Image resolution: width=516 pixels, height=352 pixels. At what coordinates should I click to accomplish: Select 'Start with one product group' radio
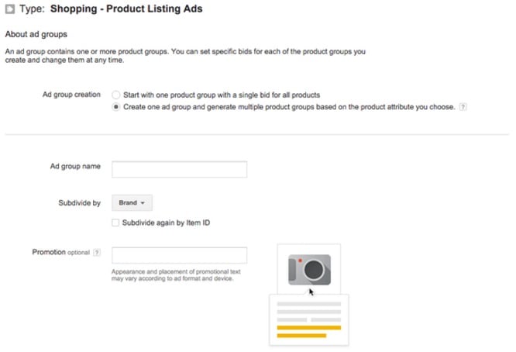(116, 95)
